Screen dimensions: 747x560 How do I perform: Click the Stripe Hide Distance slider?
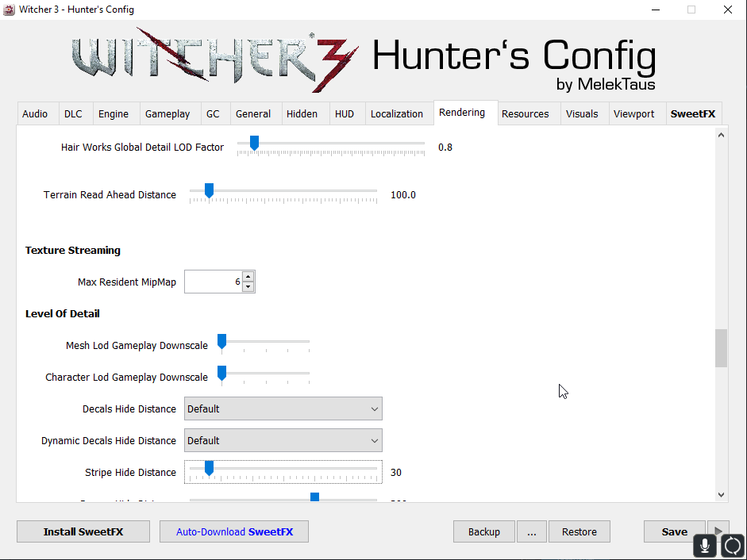tap(283, 472)
